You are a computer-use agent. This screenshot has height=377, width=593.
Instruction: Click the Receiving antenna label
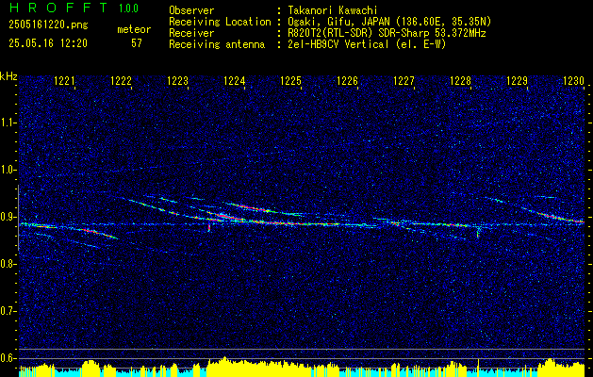pos(217,44)
